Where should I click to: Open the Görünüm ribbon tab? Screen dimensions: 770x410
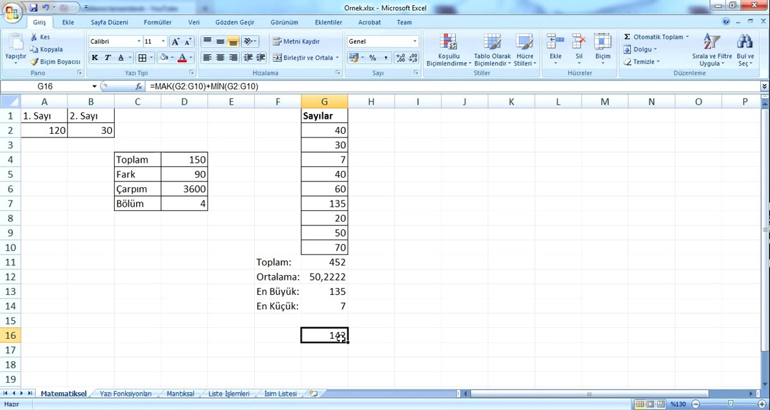click(284, 22)
